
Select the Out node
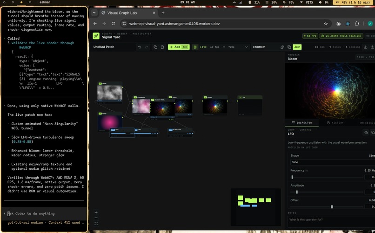tap(250, 106)
